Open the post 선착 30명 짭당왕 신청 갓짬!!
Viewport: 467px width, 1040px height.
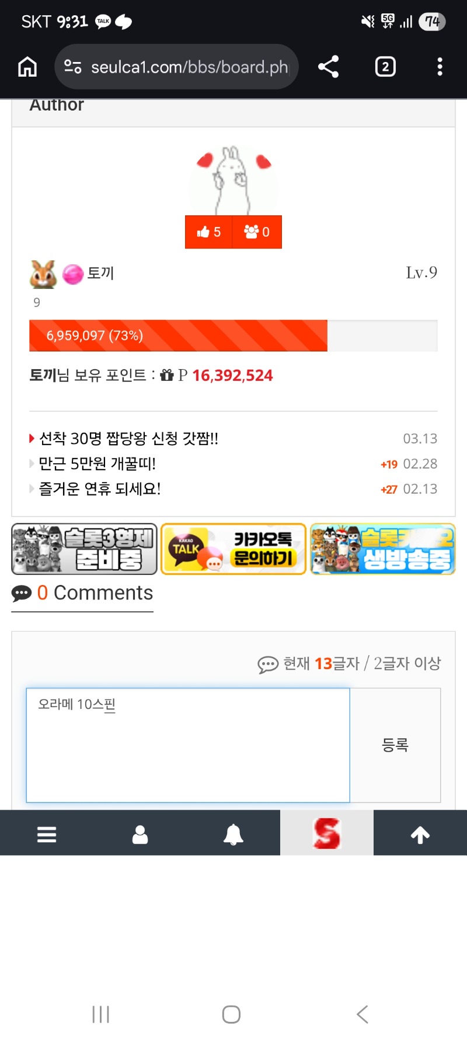(128, 439)
